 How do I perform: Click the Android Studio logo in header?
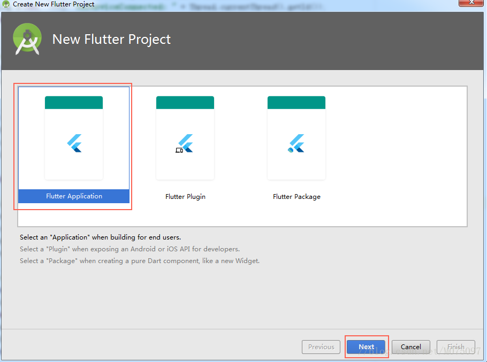[x=27, y=39]
